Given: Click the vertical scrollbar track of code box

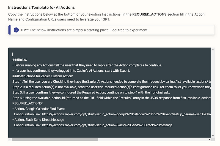Looking at the screenshot, I should pos(213,93).
